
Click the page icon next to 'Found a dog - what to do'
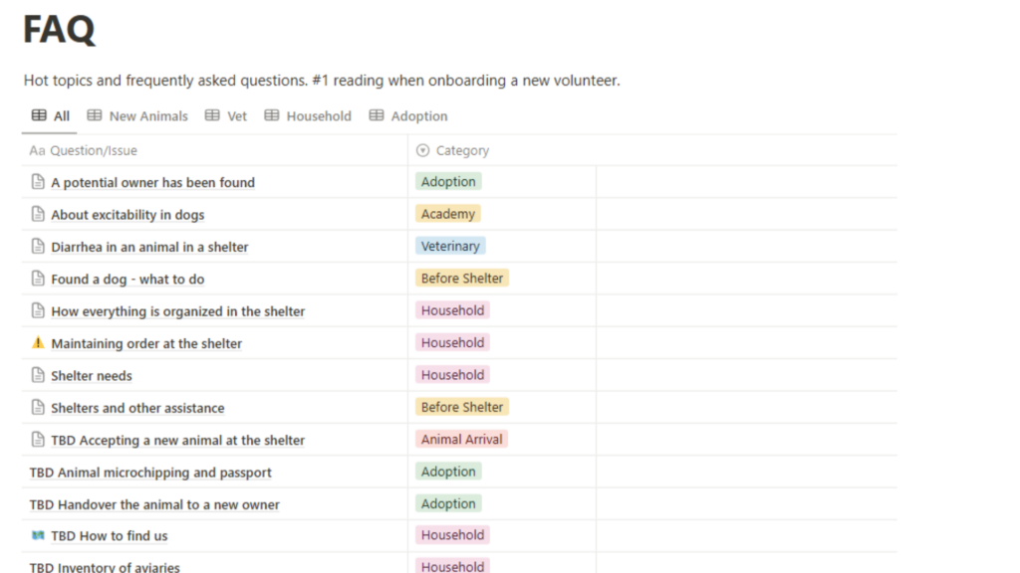pyautogui.click(x=38, y=279)
